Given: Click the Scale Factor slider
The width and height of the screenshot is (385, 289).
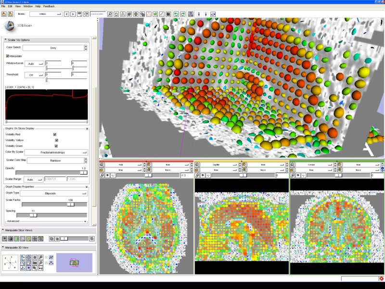Looking at the screenshot, I should 70,204.
